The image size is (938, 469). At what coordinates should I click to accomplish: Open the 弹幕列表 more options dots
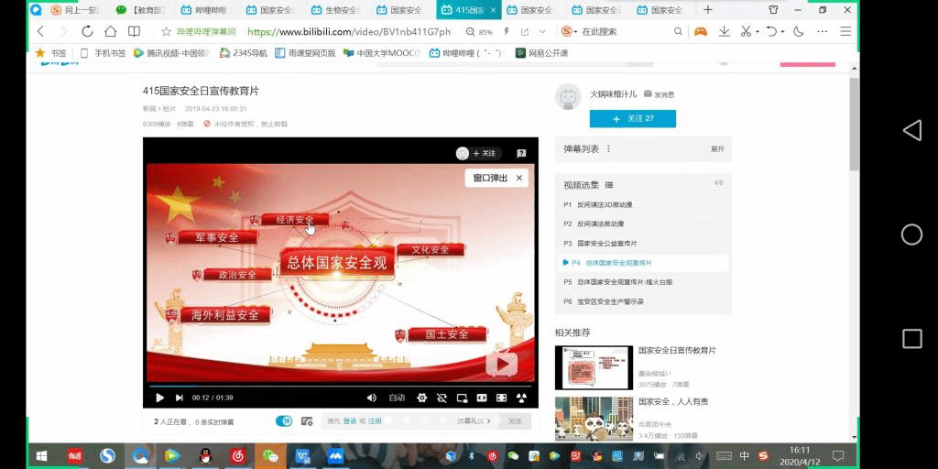(x=608, y=149)
